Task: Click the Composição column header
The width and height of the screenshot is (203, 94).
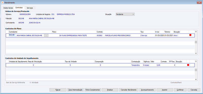Action: pos(113,61)
